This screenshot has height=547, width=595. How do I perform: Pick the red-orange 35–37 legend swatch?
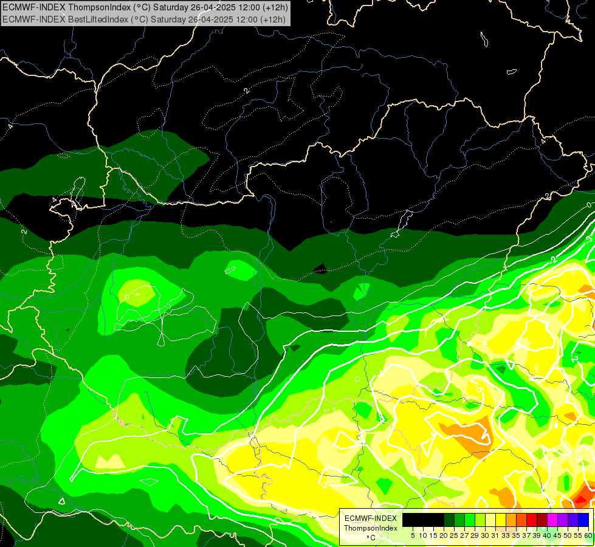click(521, 520)
